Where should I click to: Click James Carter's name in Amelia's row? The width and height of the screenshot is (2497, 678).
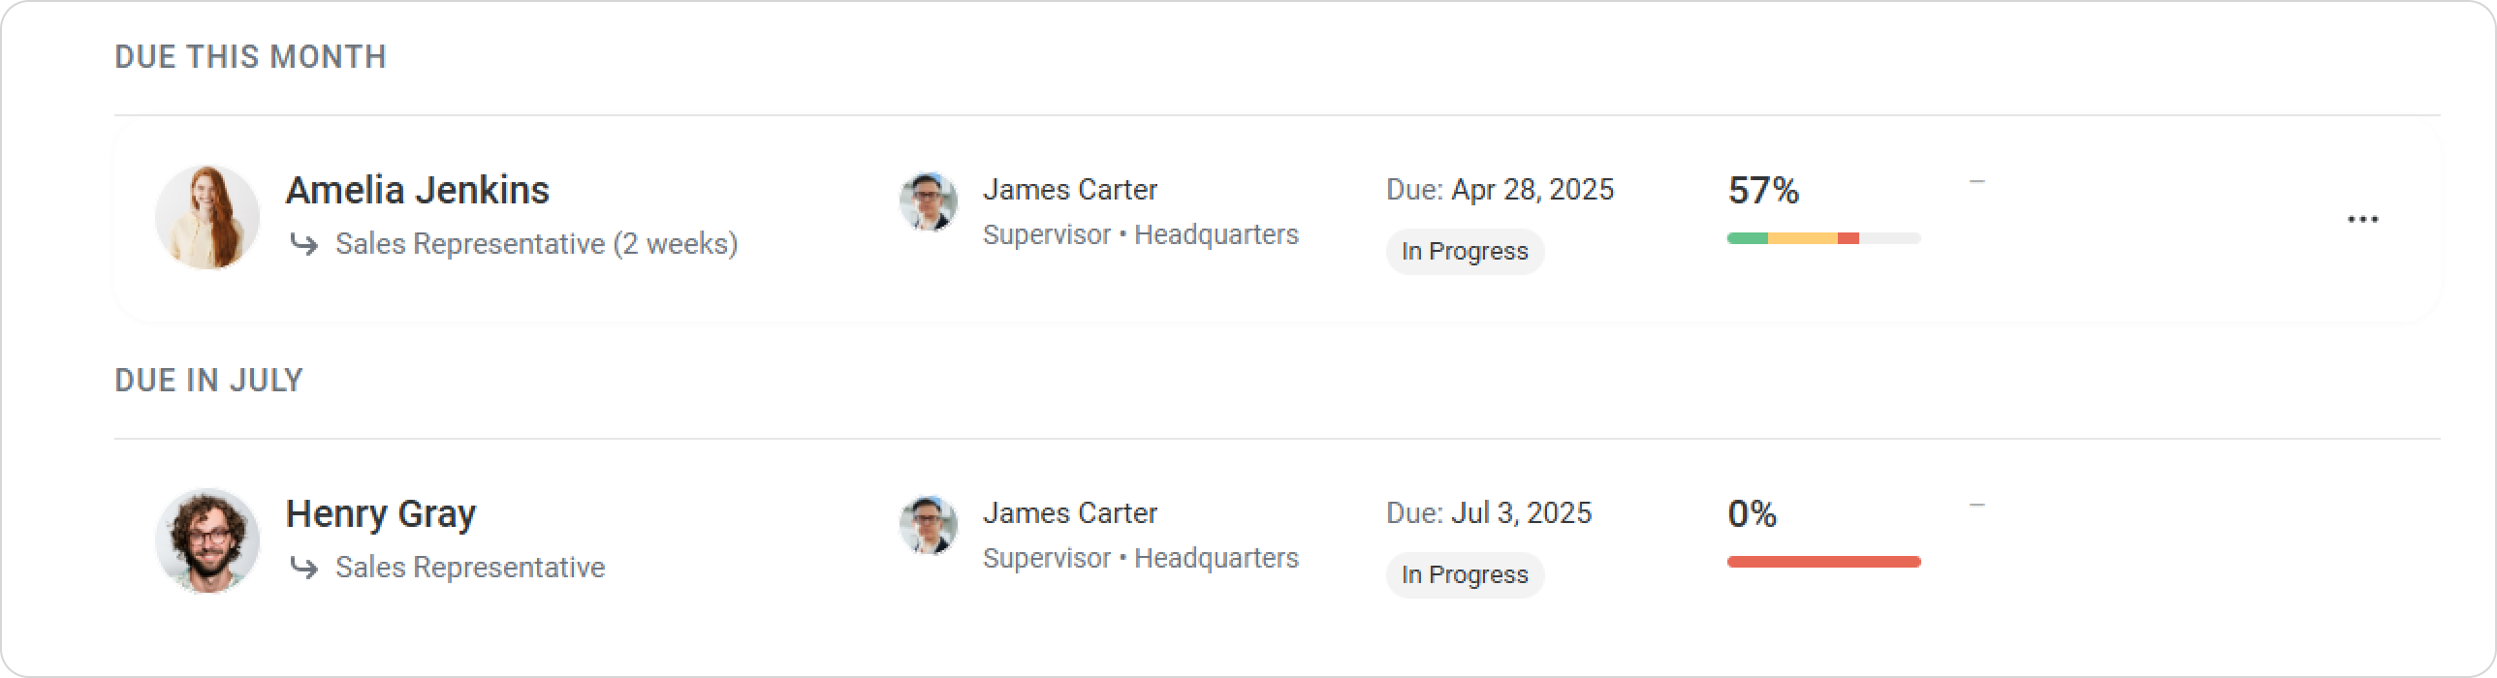1070,190
